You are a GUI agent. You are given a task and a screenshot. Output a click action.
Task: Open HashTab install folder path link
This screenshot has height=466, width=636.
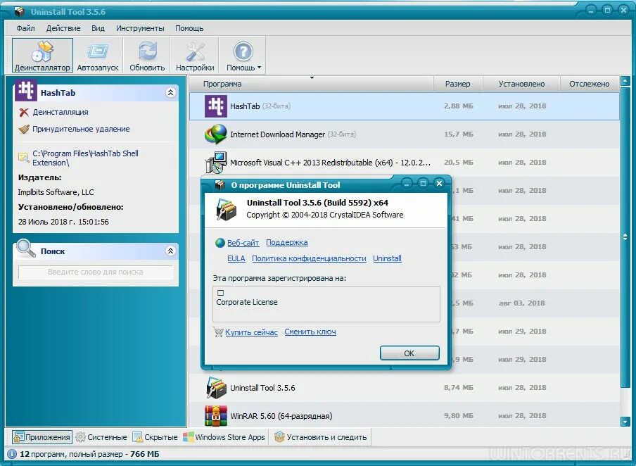pyautogui.click(x=86, y=158)
